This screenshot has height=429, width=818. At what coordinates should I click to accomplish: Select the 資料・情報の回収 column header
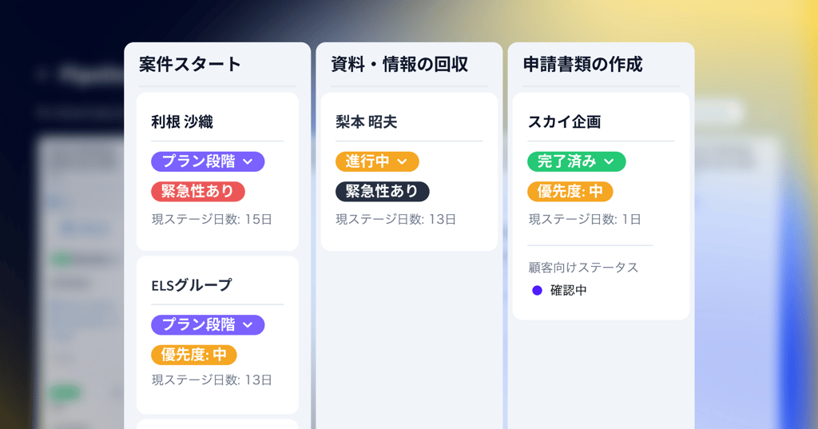tap(399, 65)
